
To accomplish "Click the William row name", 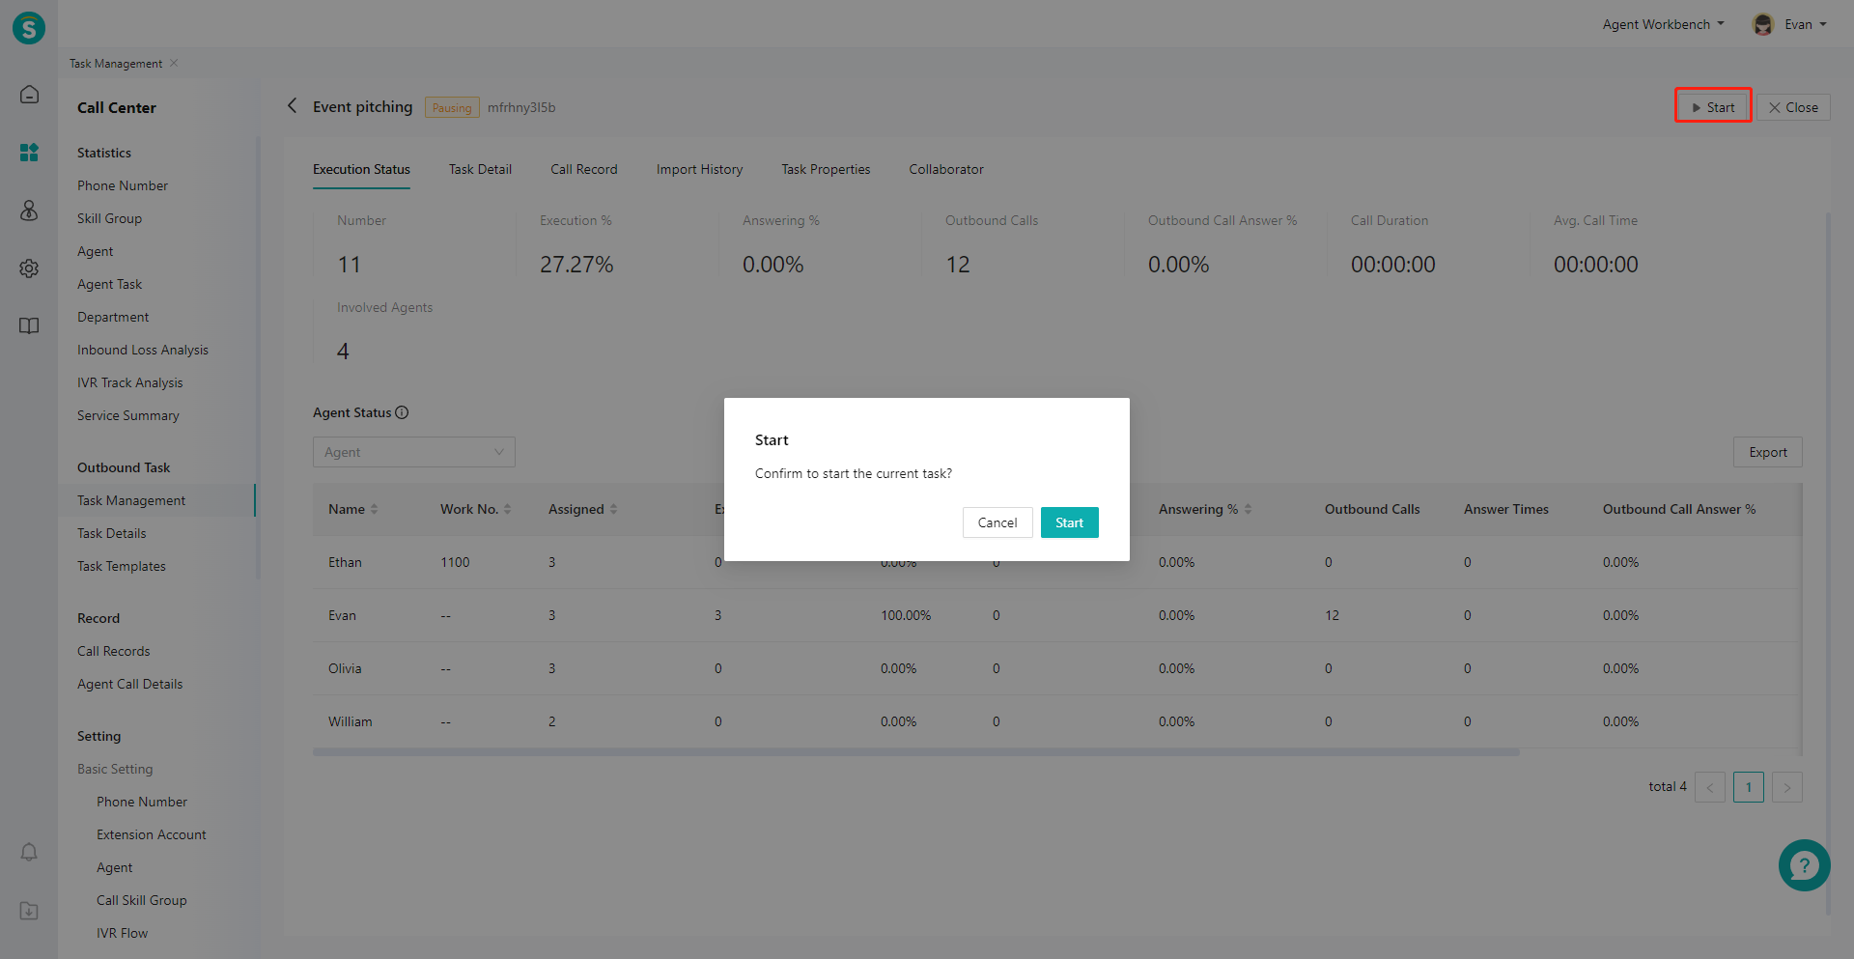I will 350,721.
